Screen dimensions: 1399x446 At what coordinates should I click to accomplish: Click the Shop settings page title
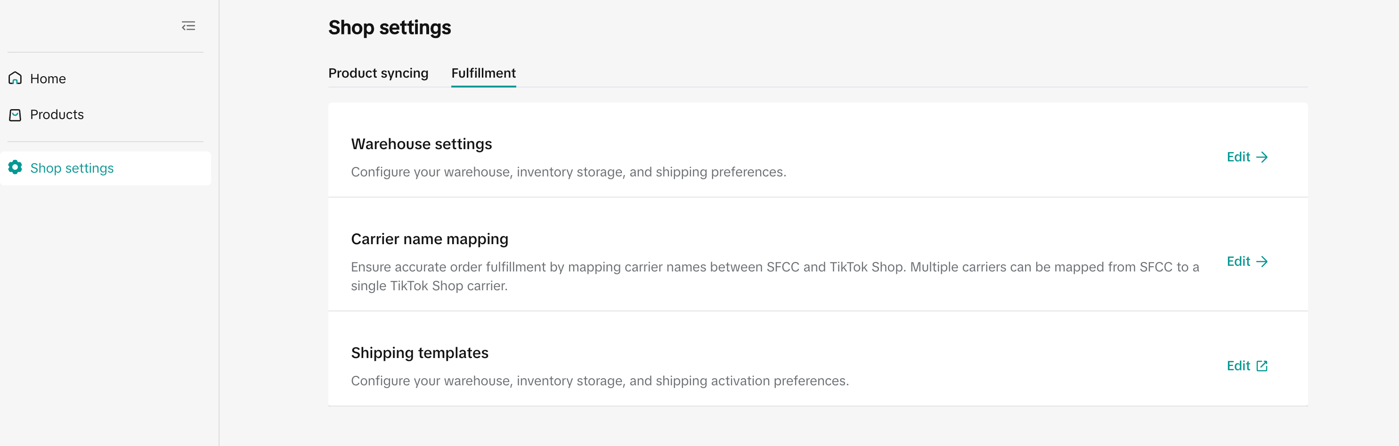[390, 28]
